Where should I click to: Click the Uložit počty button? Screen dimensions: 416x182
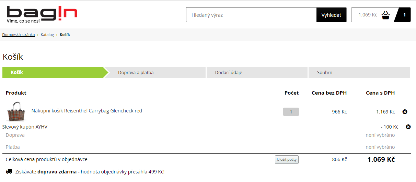[x=287, y=159]
